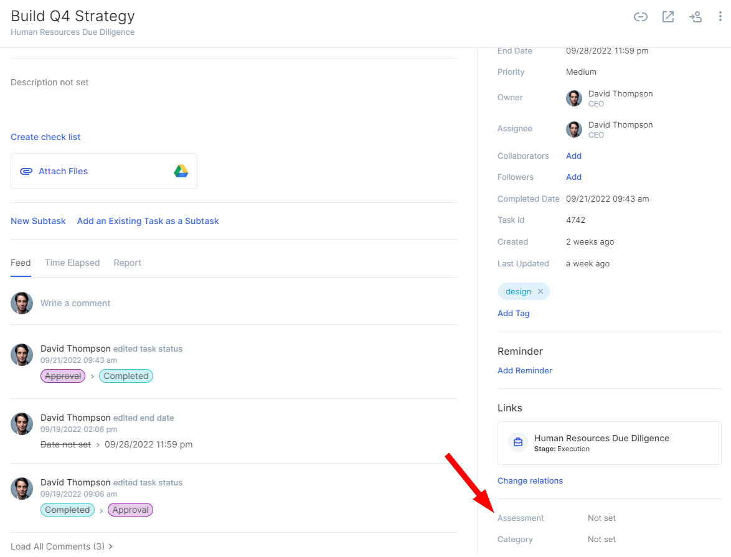Screen dimensions: 731x557
Task: Click the Task id value 4742
Action: tap(575, 220)
